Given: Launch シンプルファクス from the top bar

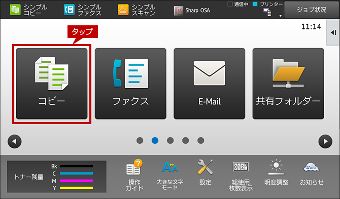Looking at the screenshot, I should pyautogui.click(x=83, y=10).
